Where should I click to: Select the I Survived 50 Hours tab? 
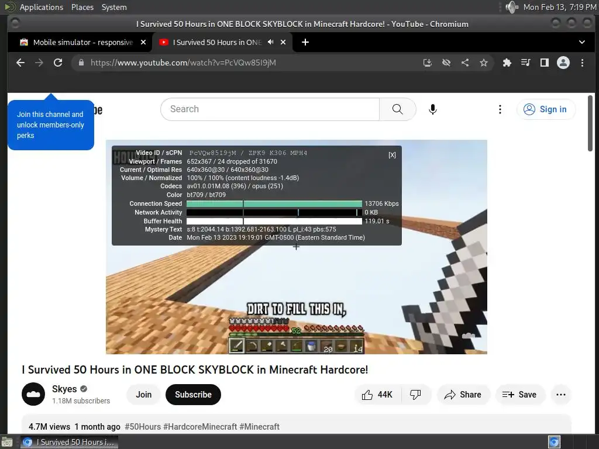[217, 42]
